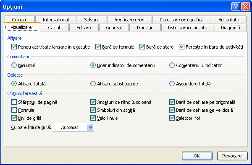
Task: Confirm settings with the OK button
Action: coord(197,156)
